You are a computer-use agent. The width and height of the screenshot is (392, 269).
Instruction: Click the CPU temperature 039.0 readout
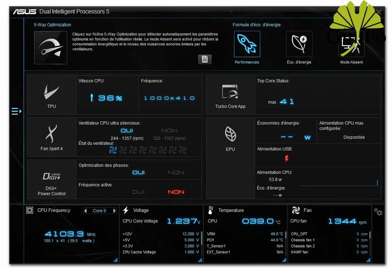pyautogui.click(x=261, y=221)
